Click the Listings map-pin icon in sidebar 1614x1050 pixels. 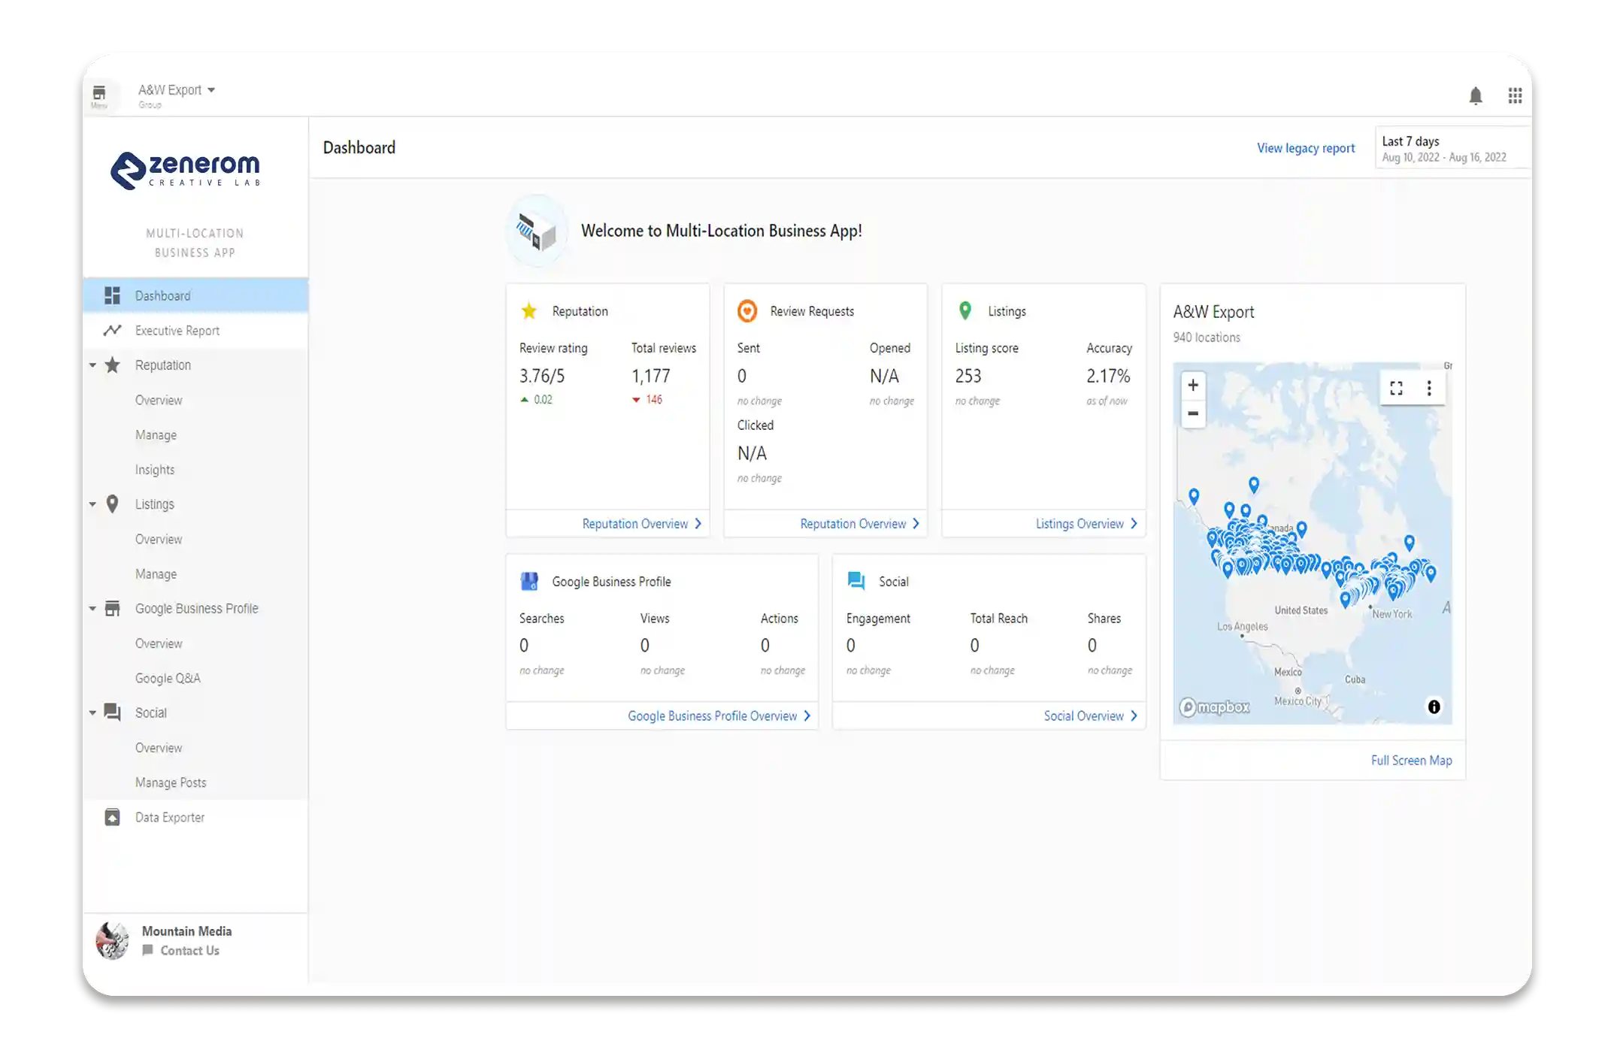tap(112, 504)
